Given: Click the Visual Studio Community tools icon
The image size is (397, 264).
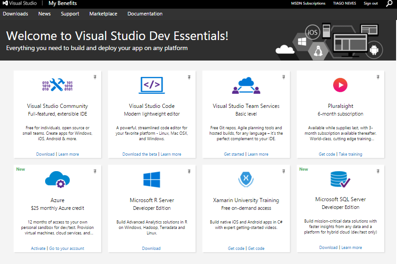Looking at the screenshot, I should [x=57, y=85].
